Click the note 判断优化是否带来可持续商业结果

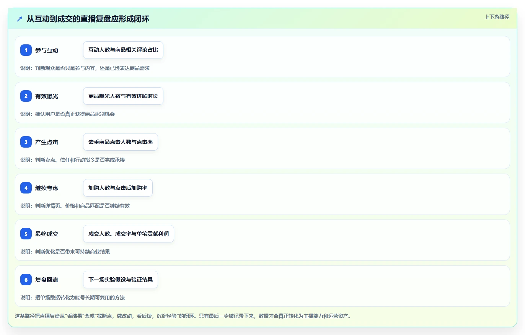tap(73, 252)
